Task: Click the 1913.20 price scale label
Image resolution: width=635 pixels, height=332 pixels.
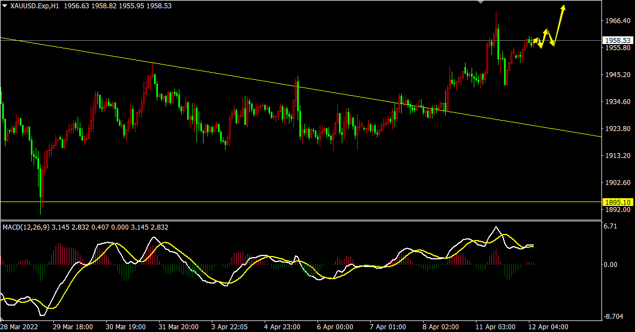Action: (x=617, y=156)
